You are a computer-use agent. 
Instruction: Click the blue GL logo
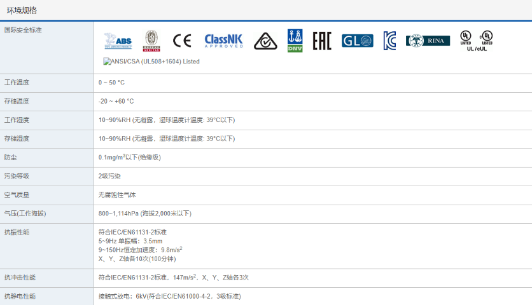(x=357, y=41)
